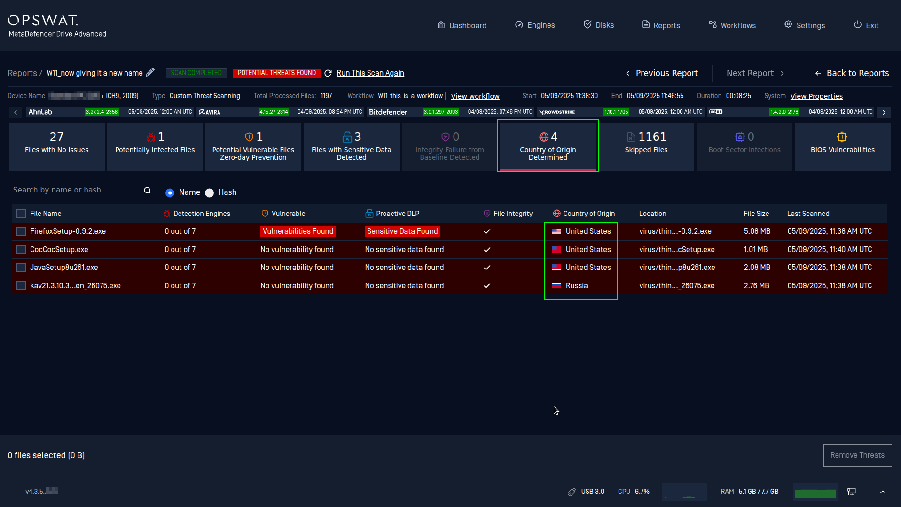The image size is (901, 507).
Task: Click the 'File Name' column header
Action: (x=46, y=214)
